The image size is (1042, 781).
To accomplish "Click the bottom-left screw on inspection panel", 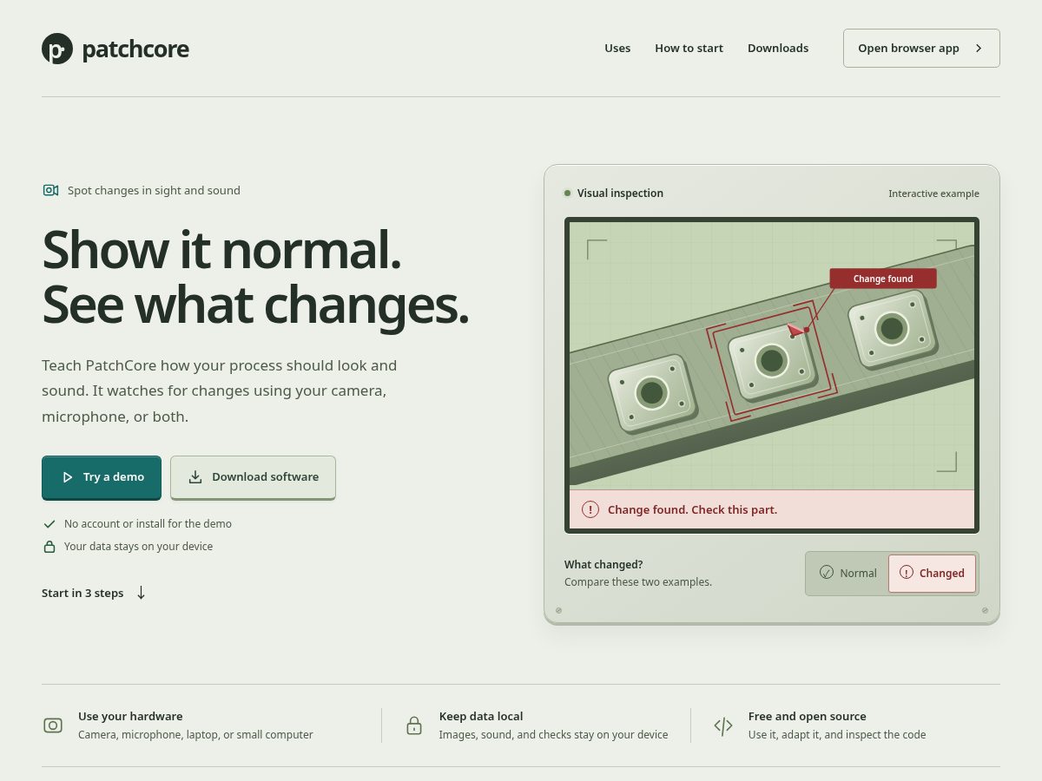I will coord(558,610).
